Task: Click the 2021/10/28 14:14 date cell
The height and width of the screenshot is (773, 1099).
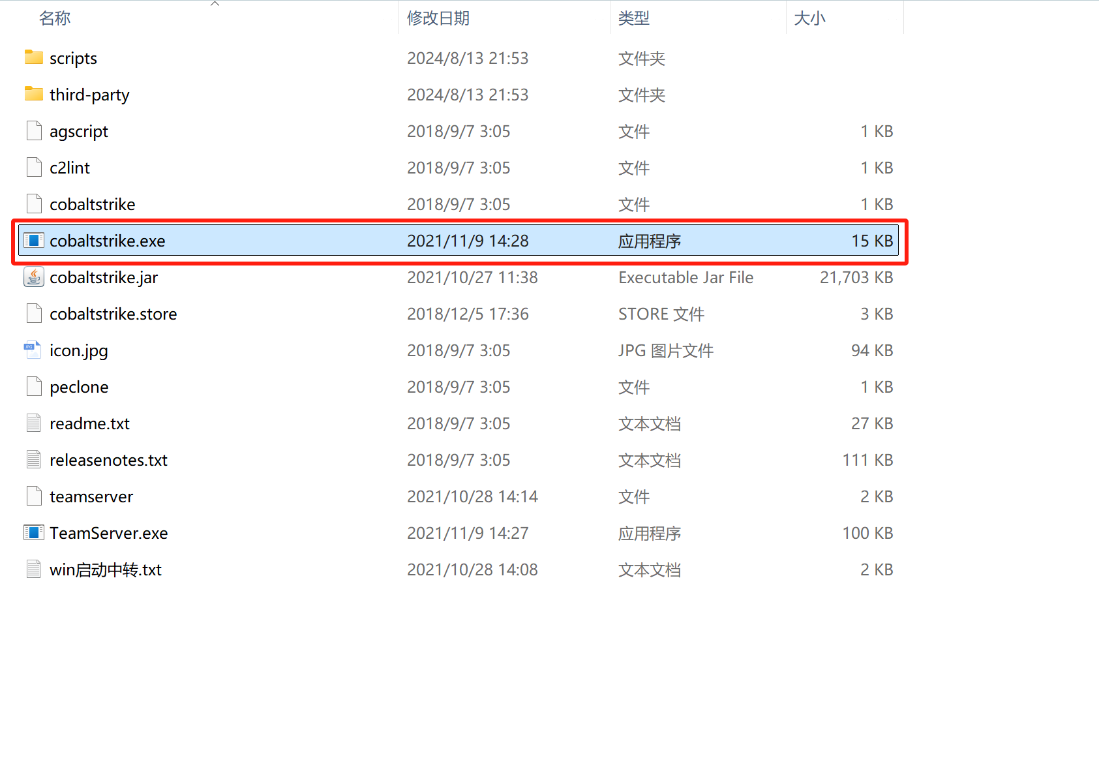Action: (473, 496)
